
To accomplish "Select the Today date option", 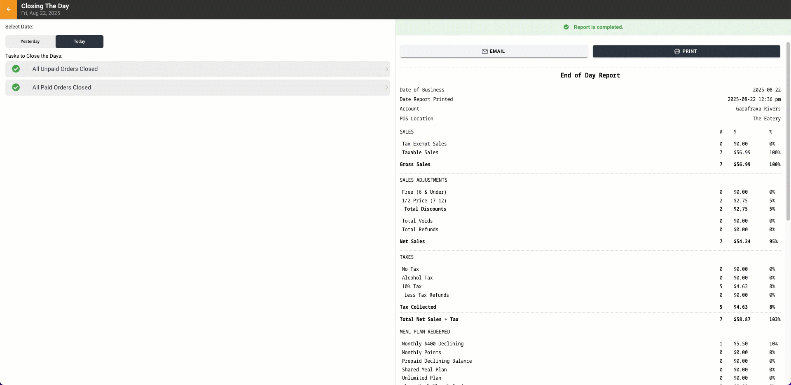I will 80,42.
